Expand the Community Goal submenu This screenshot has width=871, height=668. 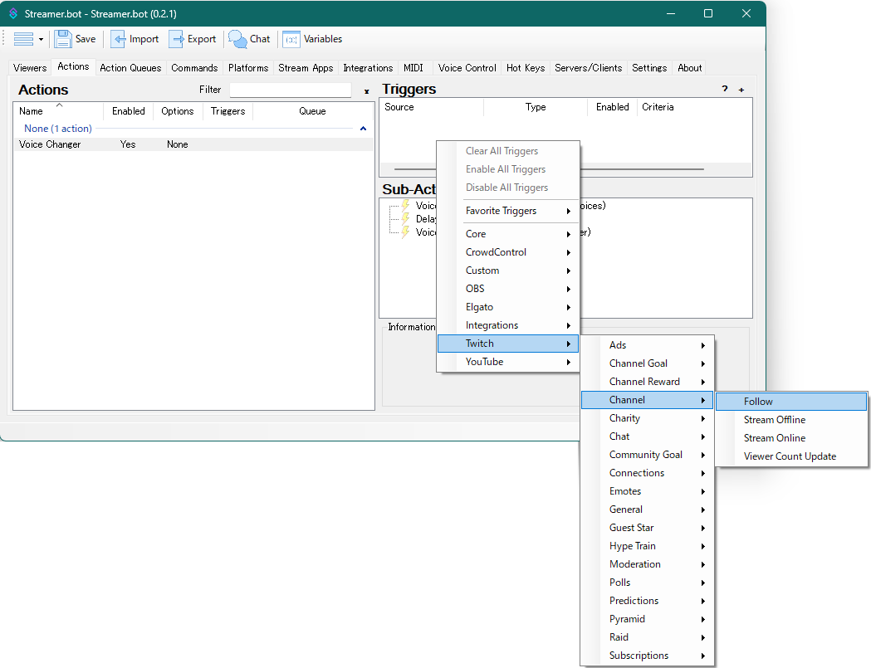(x=647, y=455)
